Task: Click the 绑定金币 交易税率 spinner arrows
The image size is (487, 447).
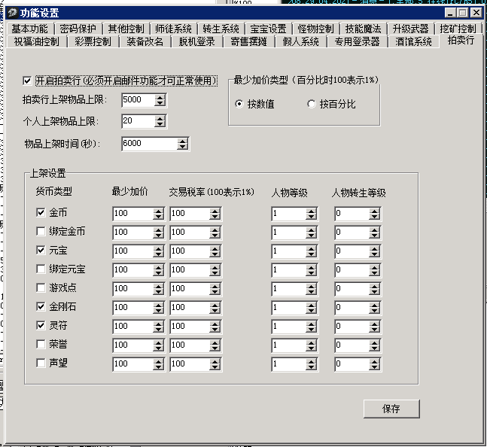Action: (x=215, y=233)
